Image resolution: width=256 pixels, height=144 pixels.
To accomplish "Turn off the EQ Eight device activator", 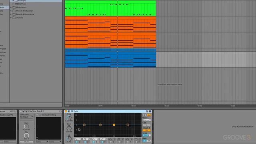I will click(66, 111).
